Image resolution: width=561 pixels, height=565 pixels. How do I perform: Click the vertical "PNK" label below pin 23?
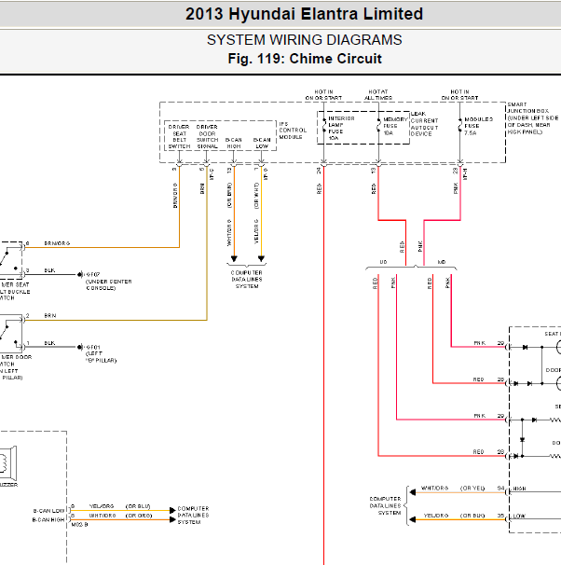[456, 188]
